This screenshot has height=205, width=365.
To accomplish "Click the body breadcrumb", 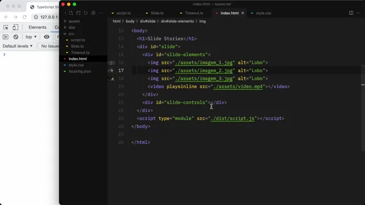I will [130, 21].
